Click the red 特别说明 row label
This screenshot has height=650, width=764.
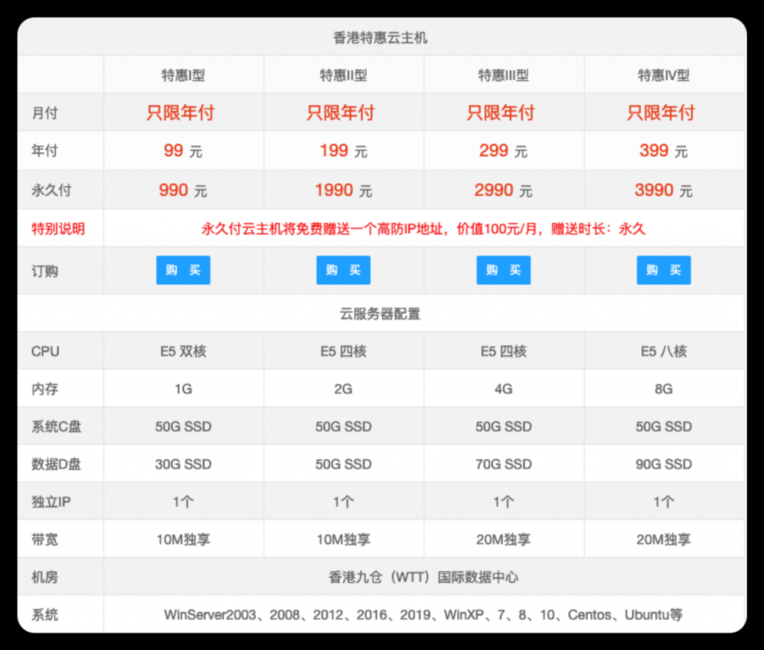click(x=58, y=228)
